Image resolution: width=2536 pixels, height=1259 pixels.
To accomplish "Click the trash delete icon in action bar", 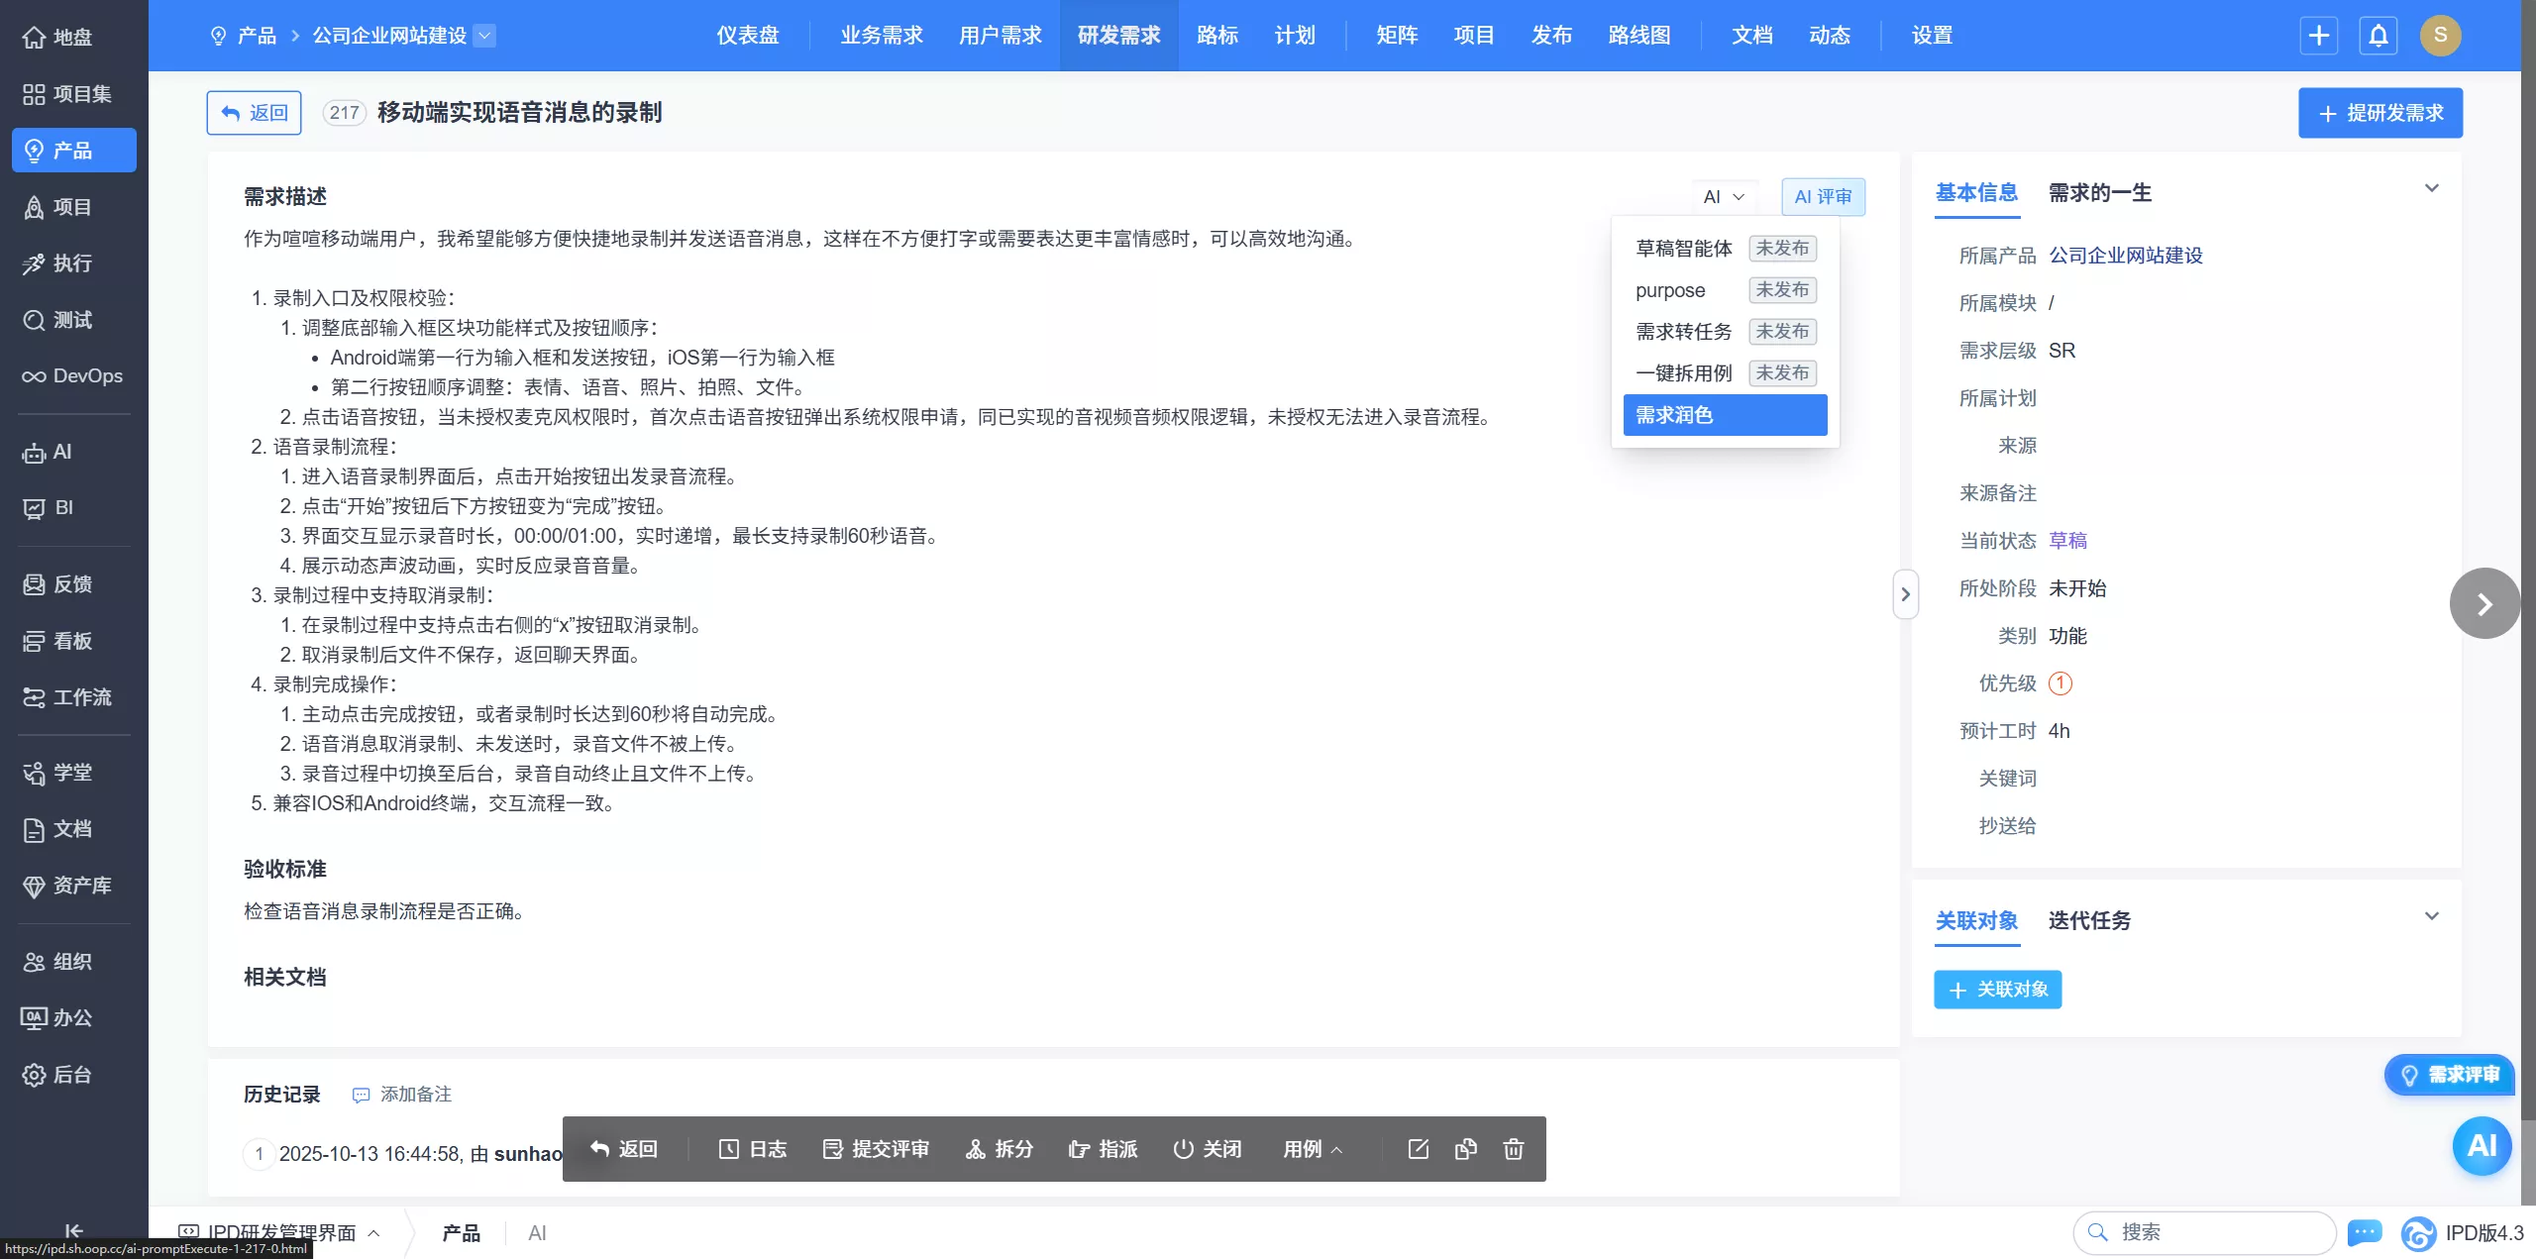I will click(1513, 1149).
